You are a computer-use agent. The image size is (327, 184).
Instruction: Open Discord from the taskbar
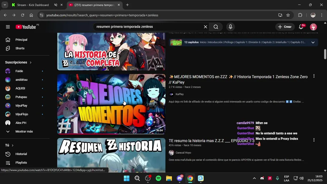[180, 178]
